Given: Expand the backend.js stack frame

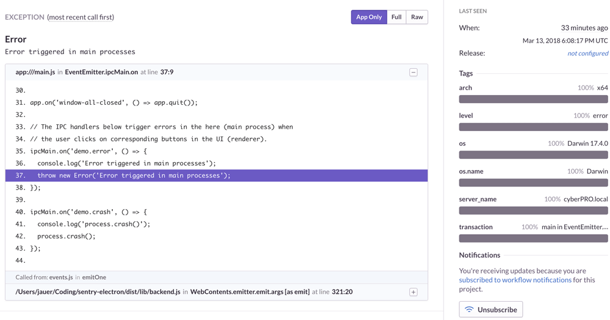Looking at the screenshot, I should pos(413,292).
